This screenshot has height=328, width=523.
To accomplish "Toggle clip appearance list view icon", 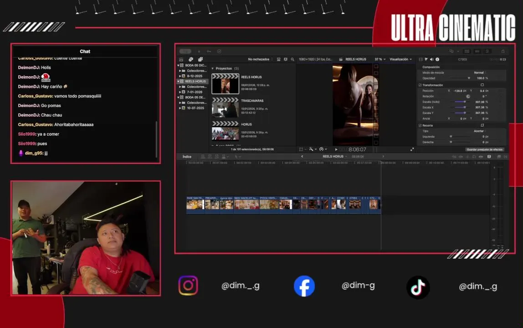I will 278,59.
